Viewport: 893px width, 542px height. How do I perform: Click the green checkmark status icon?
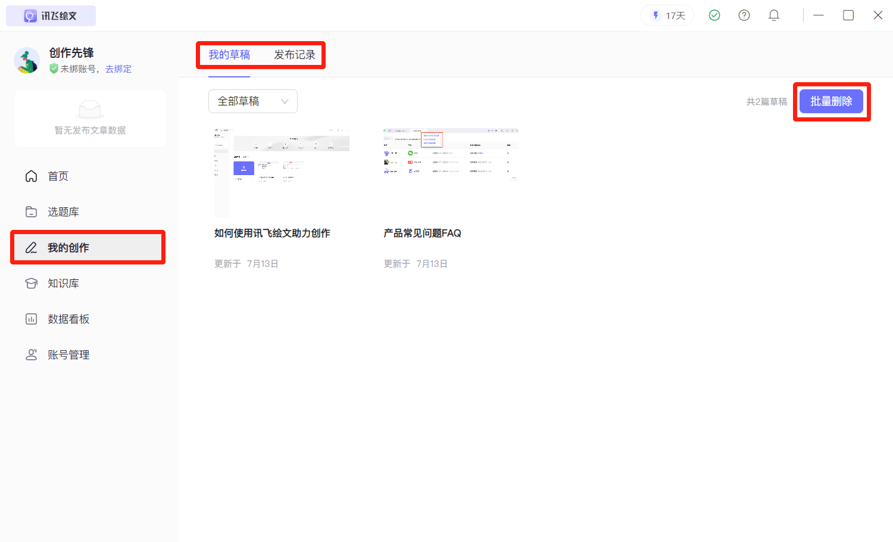click(x=714, y=15)
